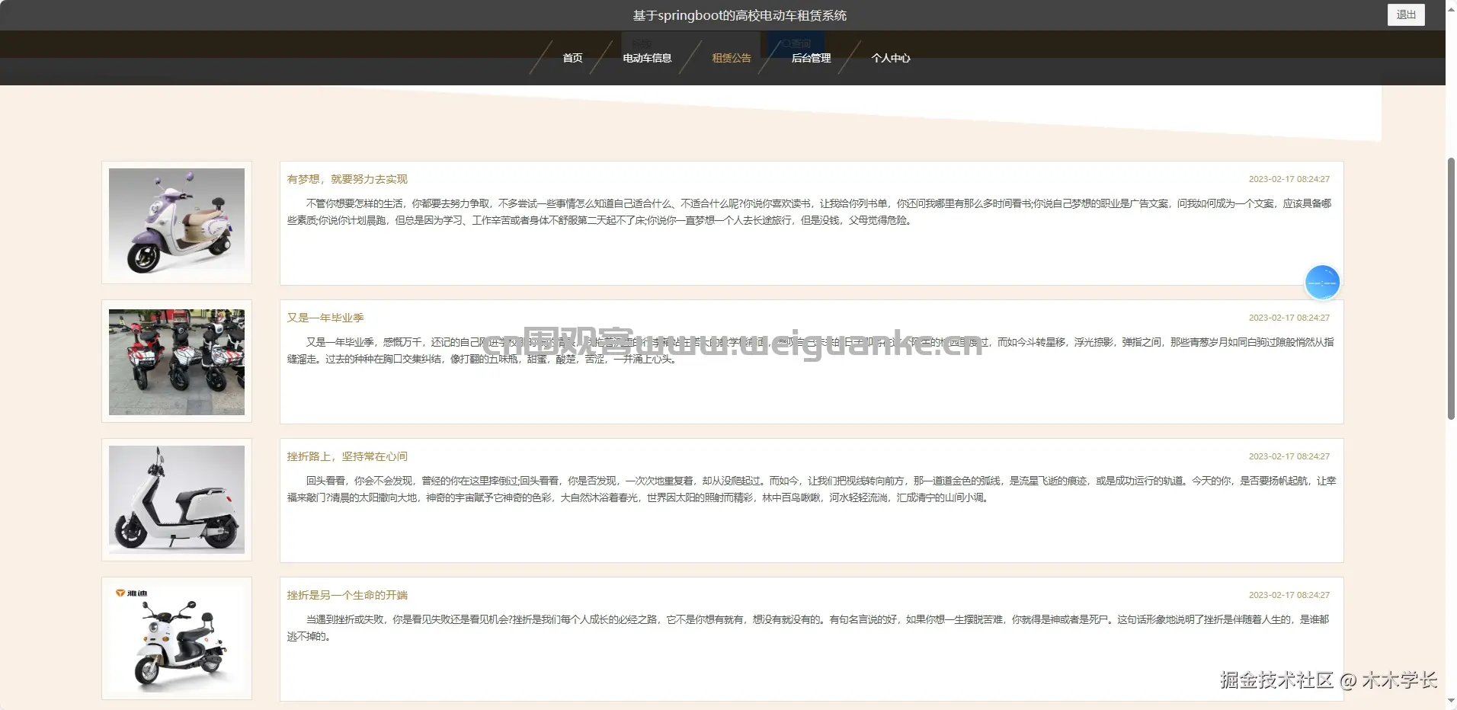Open the parked red-white scooters thumbnail

point(177,362)
